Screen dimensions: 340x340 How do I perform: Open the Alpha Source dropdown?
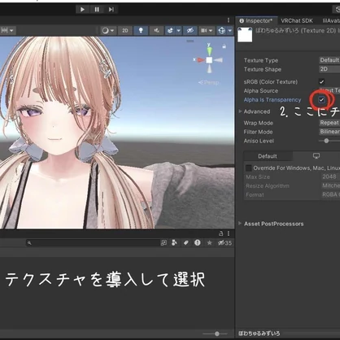(x=329, y=90)
